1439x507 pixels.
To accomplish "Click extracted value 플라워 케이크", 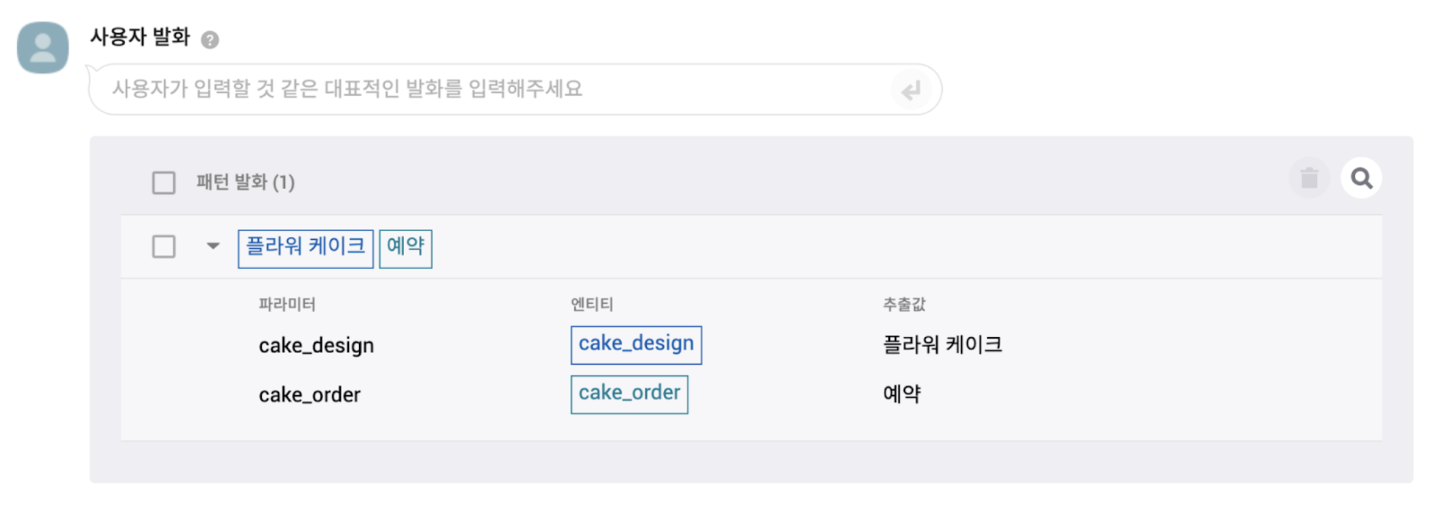I will point(942,345).
